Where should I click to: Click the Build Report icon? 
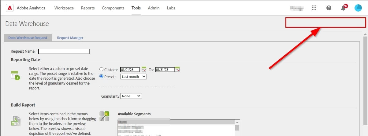pos(15,121)
